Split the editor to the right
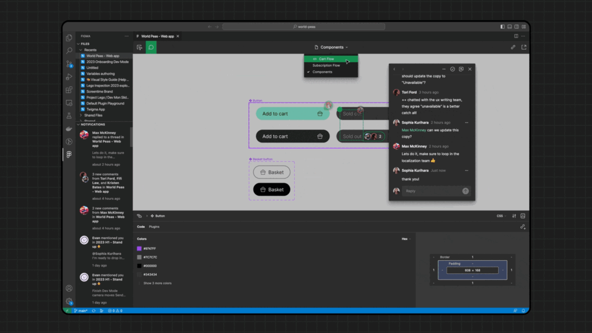The image size is (592, 333). 516,36
